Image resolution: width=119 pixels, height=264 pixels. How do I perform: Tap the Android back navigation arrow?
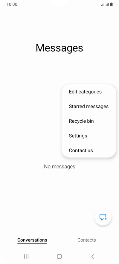[93, 257]
